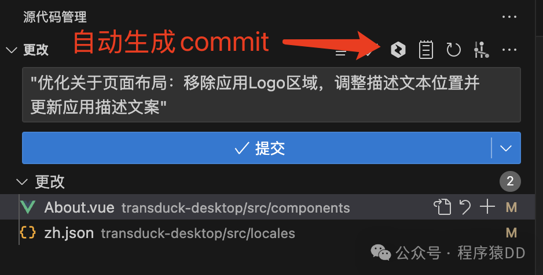The height and width of the screenshot is (275, 543).
Task: Discard changes on About.vue with the undo arrow
Action: click(465, 207)
